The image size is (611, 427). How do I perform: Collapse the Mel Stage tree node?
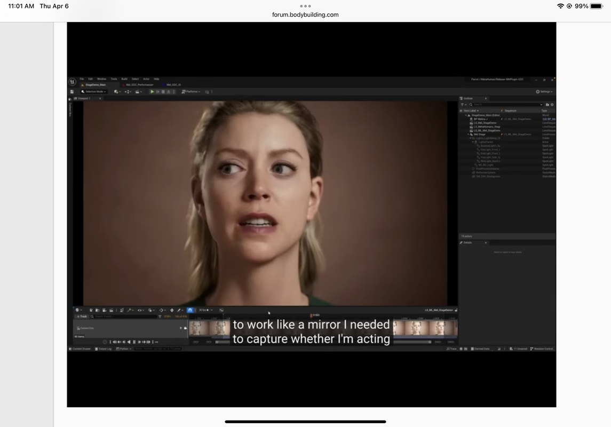pyautogui.click(x=469, y=135)
